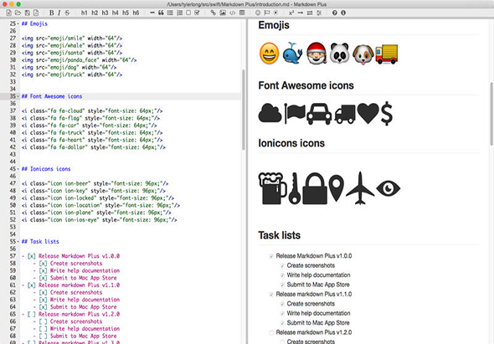Insert heading level 3 with h3
This screenshot has width=494, height=344.
(105, 13)
